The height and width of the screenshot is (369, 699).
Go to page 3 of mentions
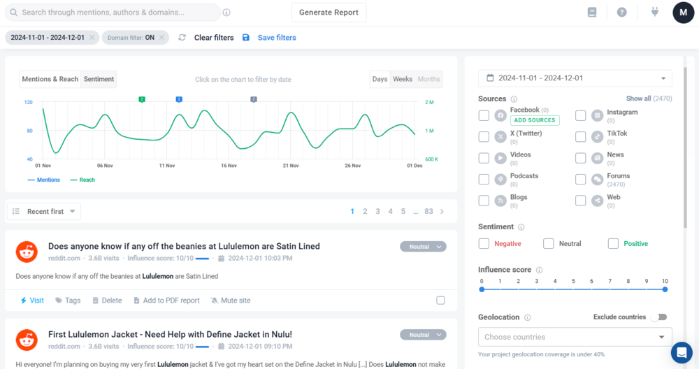(x=377, y=211)
